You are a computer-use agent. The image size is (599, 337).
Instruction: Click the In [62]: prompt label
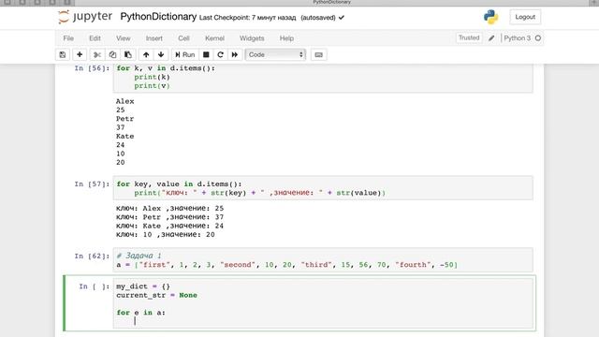click(92, 256)
